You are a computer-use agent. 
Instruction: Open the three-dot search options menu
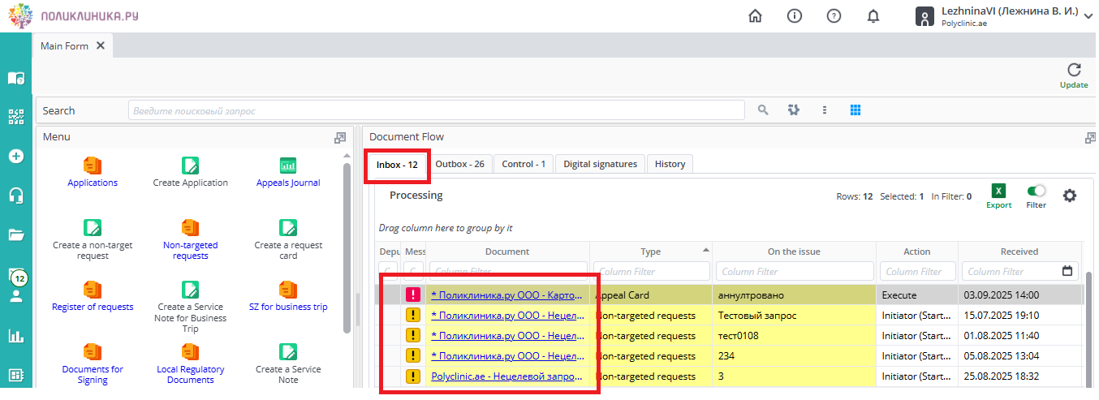[824, 110]
